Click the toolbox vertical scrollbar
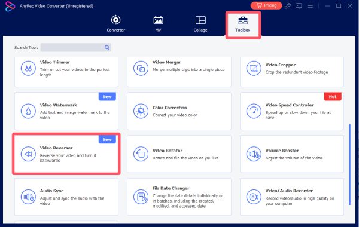 [x=349, y=165]
